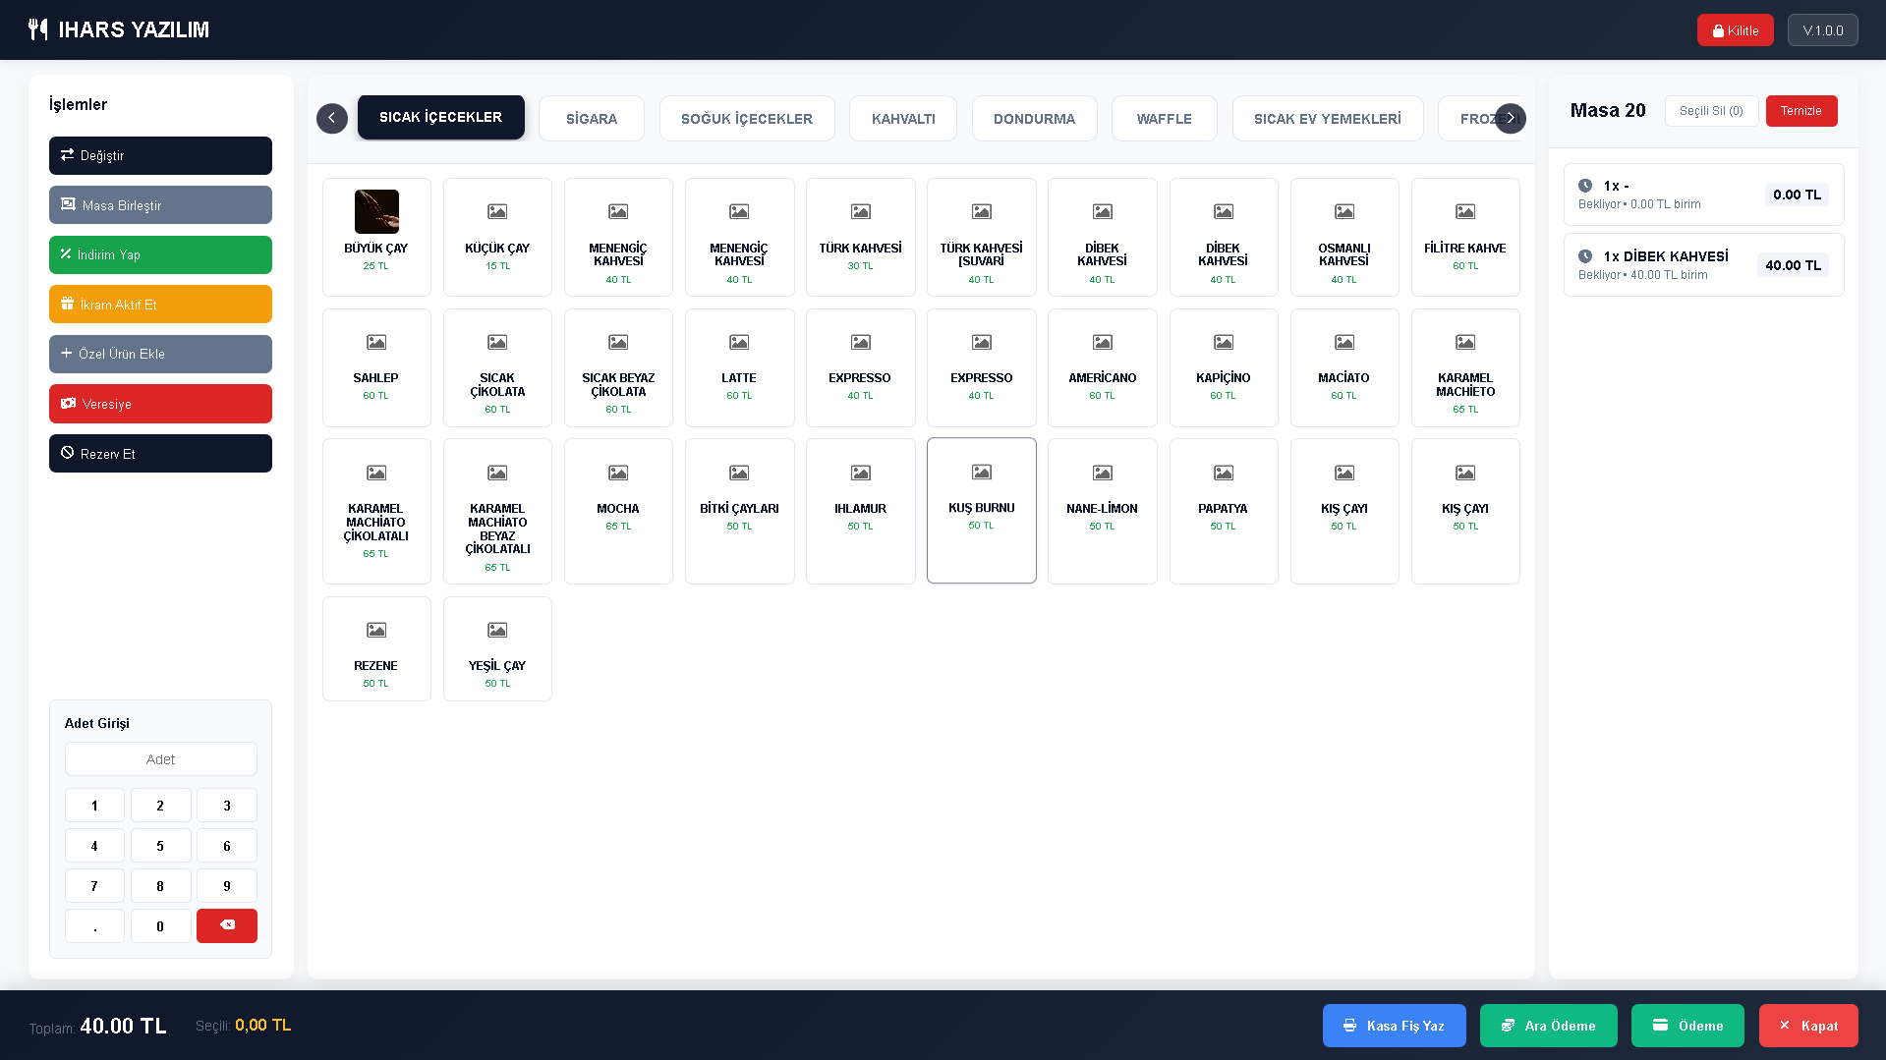Lock the screen with Kilitle button
The image size is (1886, 1060).
(1735, 30)
